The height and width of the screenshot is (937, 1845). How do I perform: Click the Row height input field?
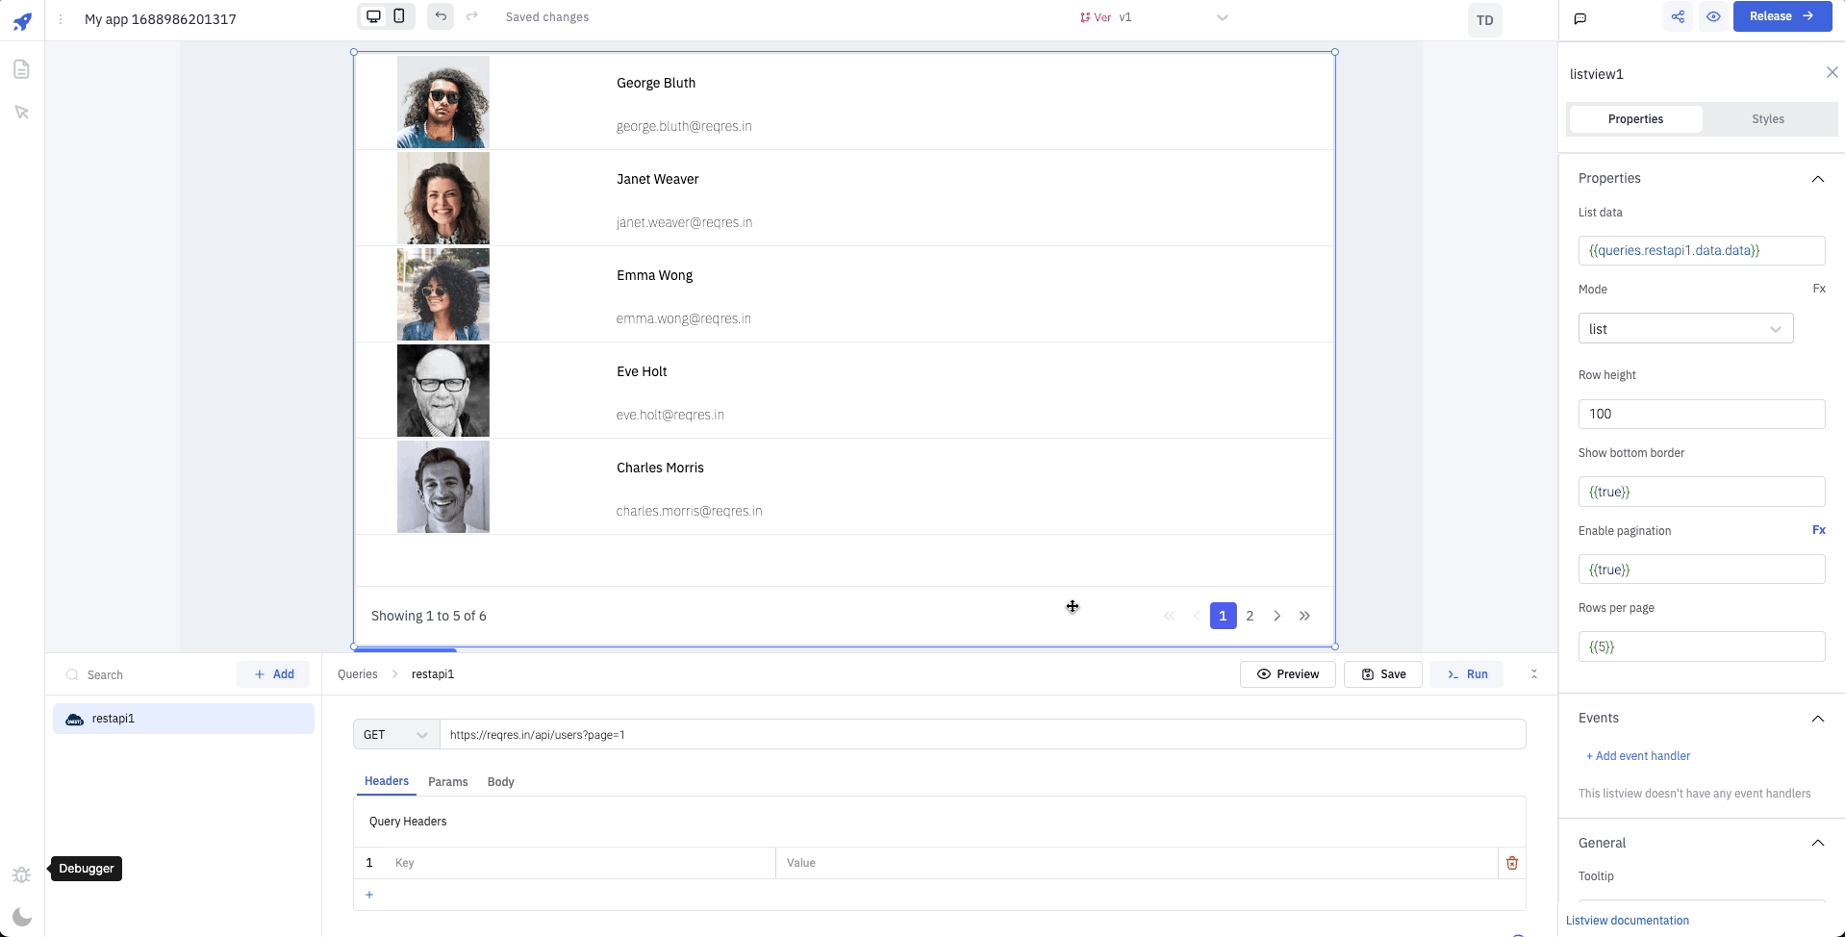click(1701, 414)
